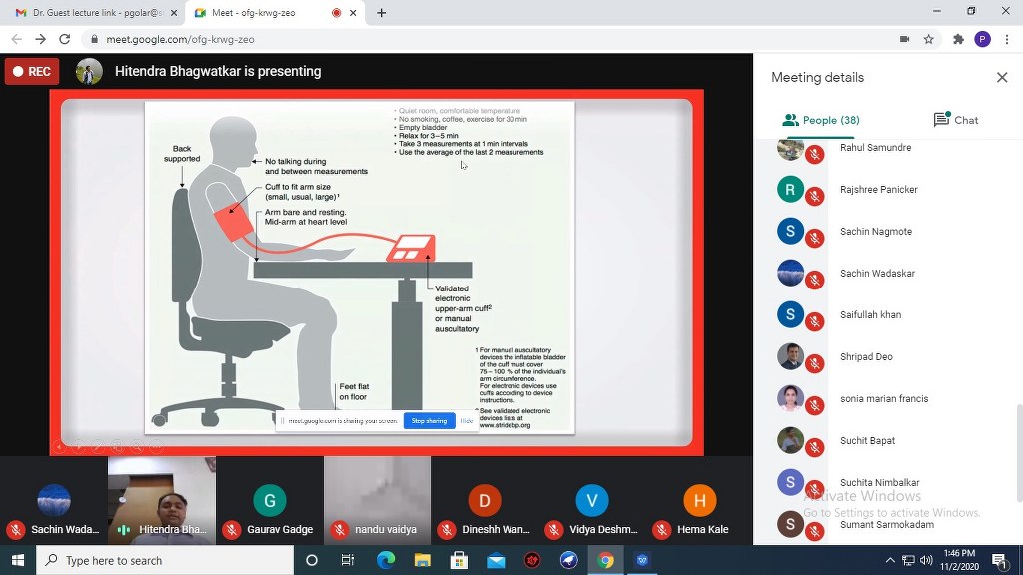Click Saifullah khan's muted mic icon
The width and height of the screenshot is (1023, 575).
814,322
